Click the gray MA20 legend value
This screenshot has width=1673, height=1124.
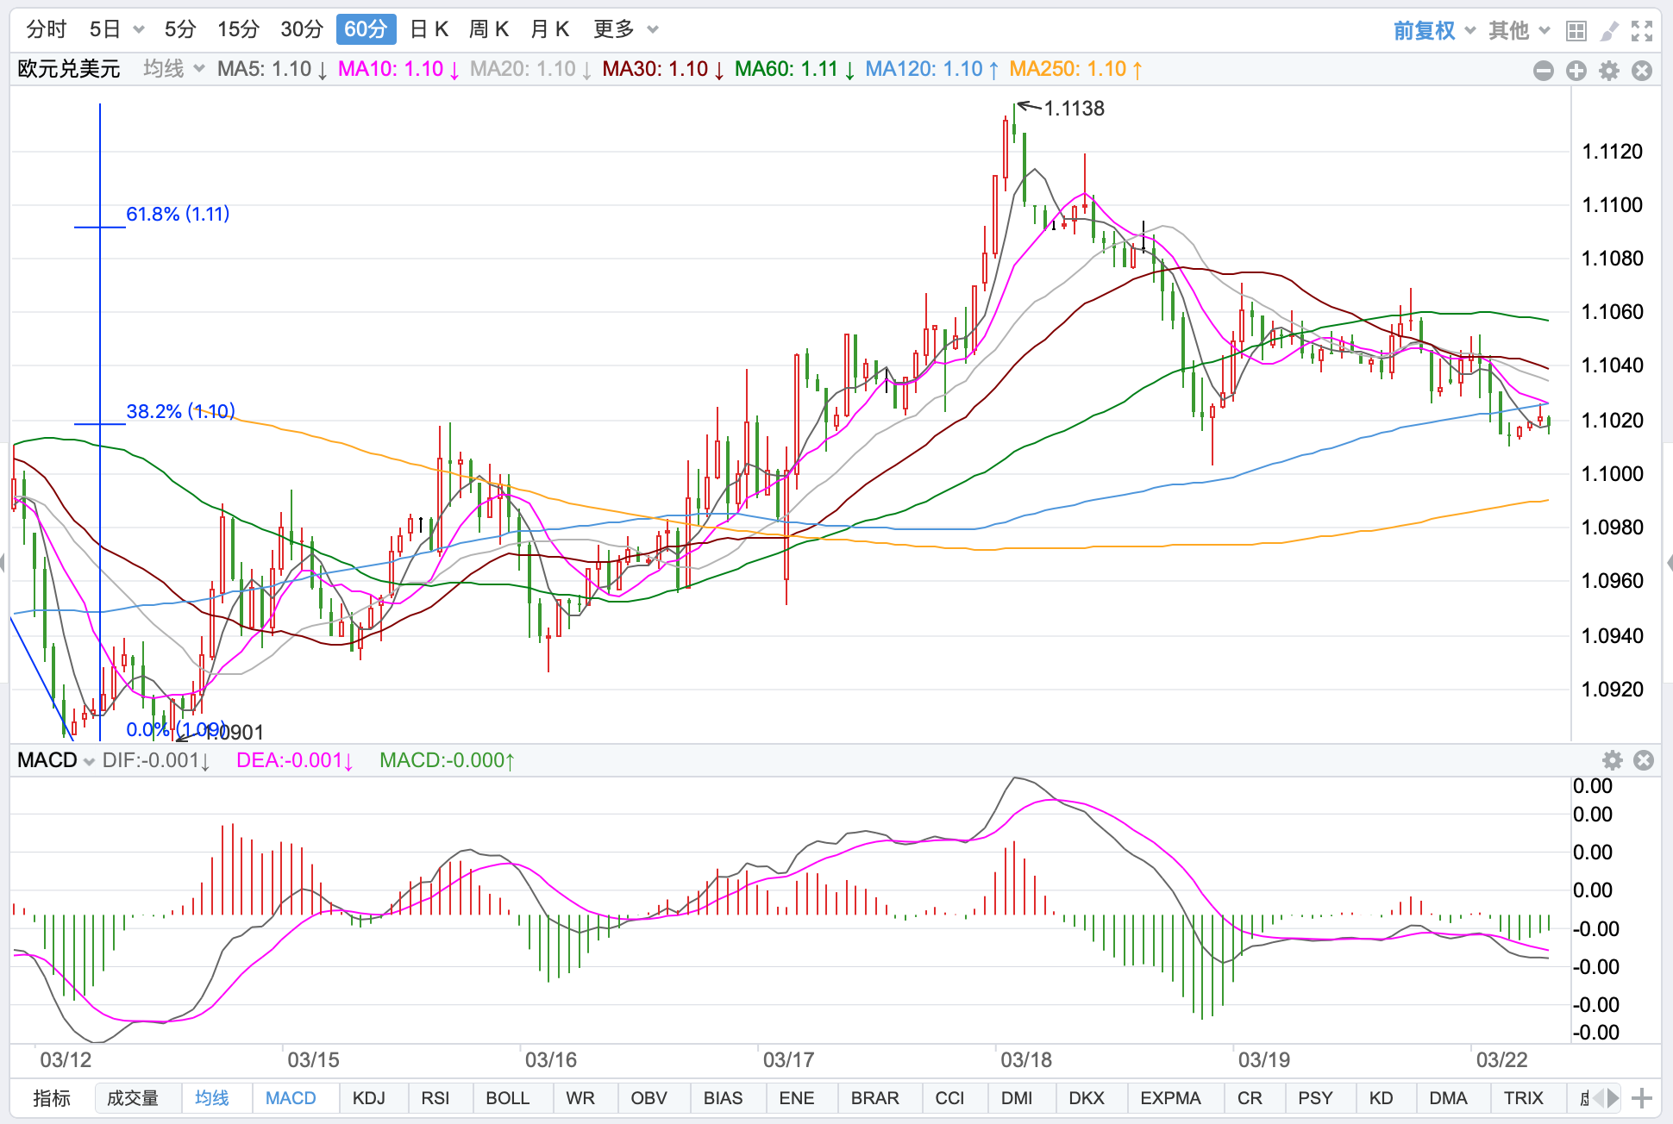[530, 69]
